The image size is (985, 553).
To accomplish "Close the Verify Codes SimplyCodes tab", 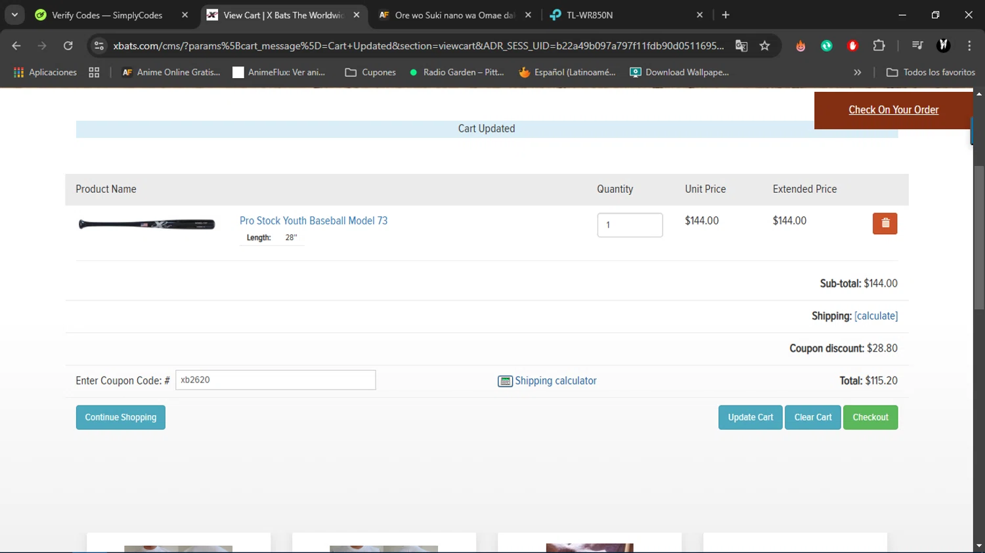I will click(185, 15).
